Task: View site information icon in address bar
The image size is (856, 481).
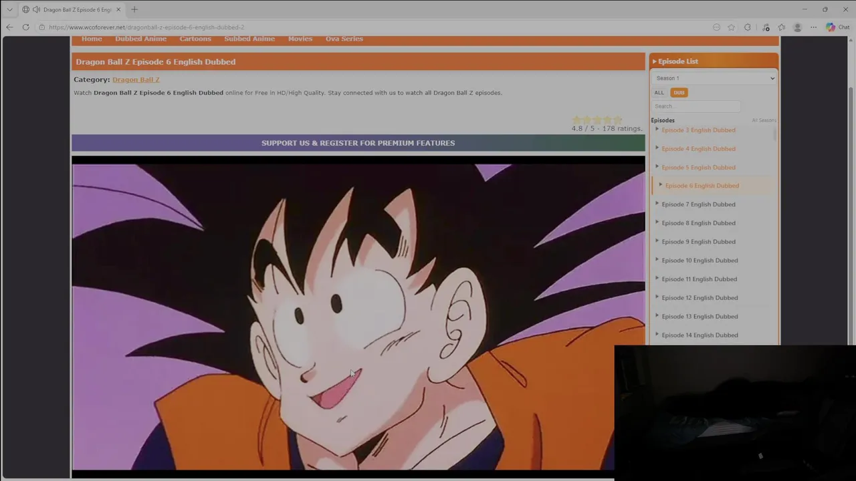Action: (41, 27)
